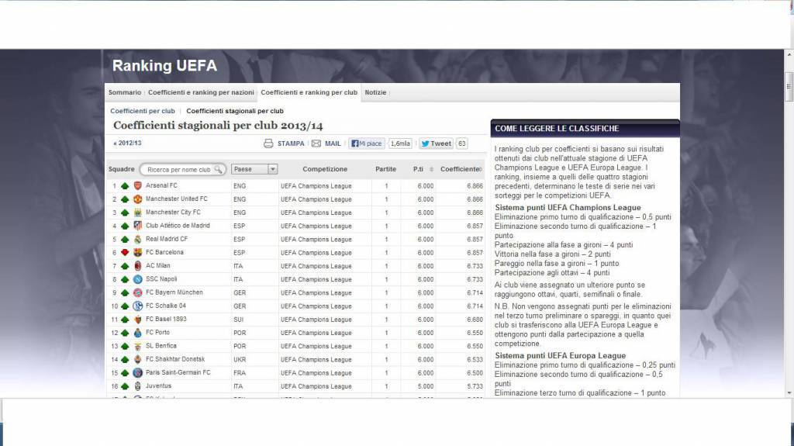Click the FC Barcelona club crest
794x446 pixels.
pyautogui.click(x=138, y=253)
